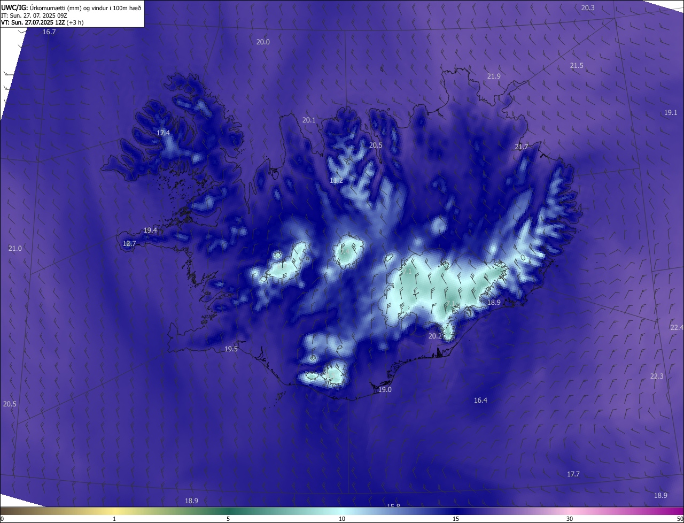Click the '0' tick on the color scale
The width and height of the screenshot is (684, 523).
click(2, 519)
